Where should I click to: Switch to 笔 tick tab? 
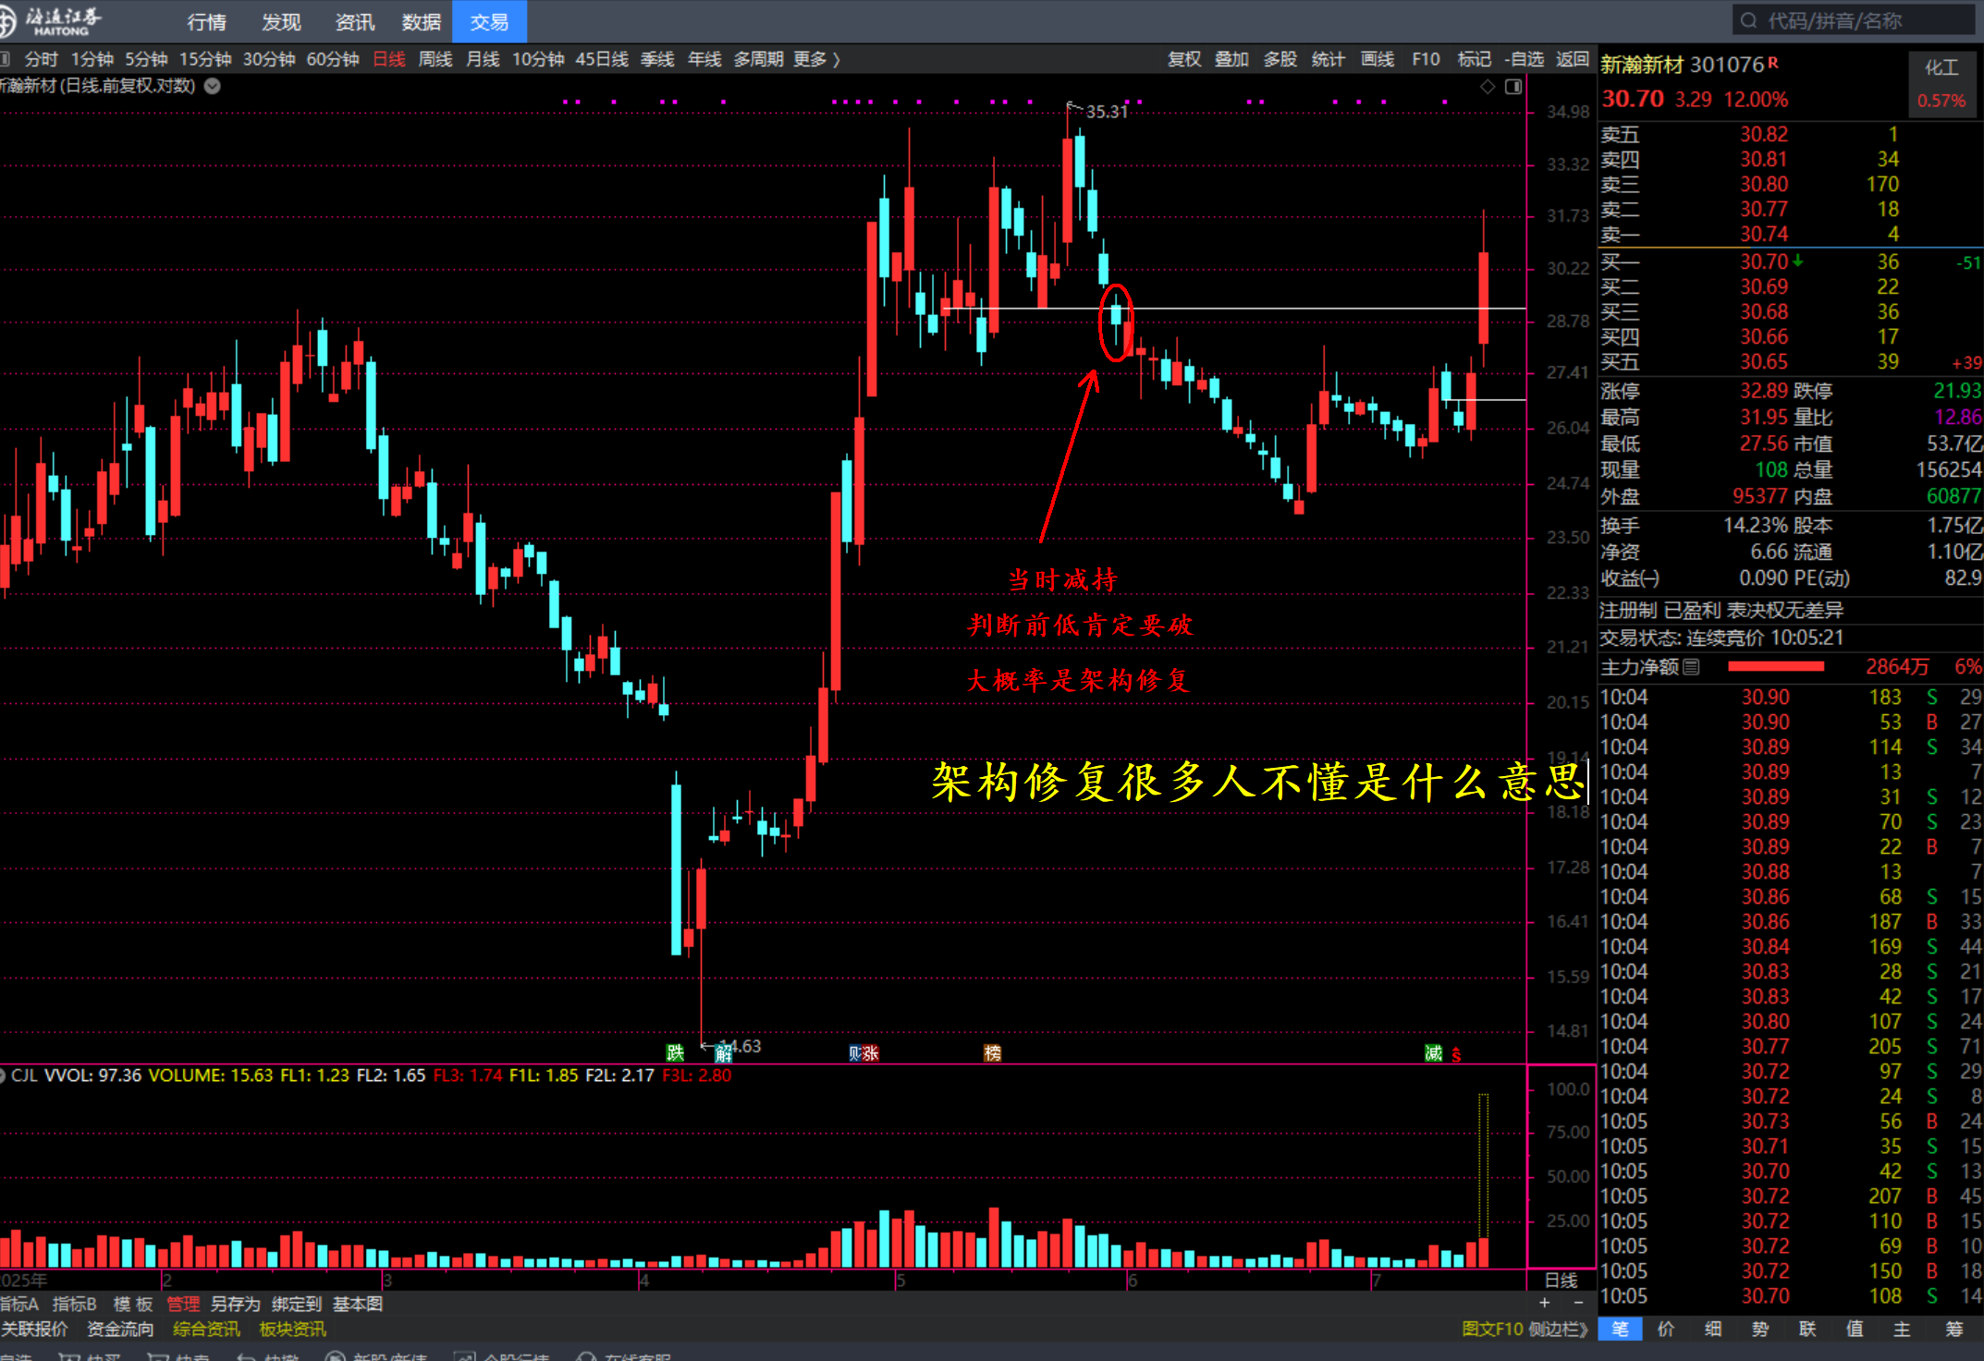[x=1620, y=1329]
